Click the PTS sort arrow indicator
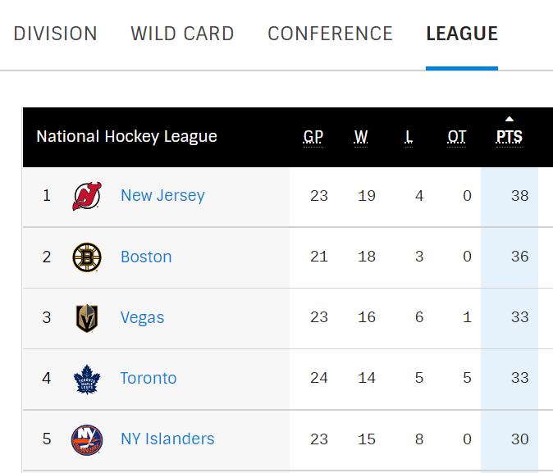The width and height of the screenshot is (553, 473). [510, 119]
